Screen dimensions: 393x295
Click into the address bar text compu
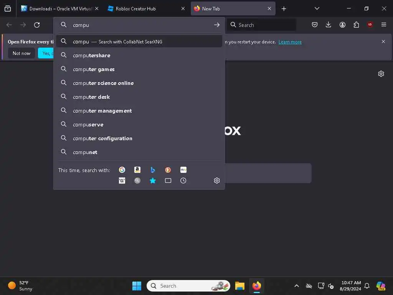tap(81, 25)
